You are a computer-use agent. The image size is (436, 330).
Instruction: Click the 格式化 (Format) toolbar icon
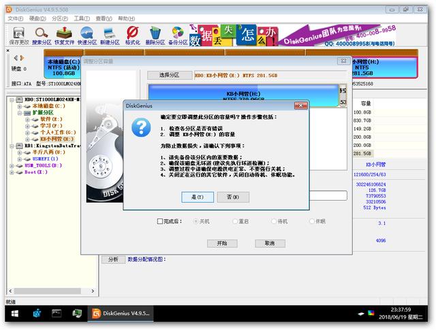[133, 34]
